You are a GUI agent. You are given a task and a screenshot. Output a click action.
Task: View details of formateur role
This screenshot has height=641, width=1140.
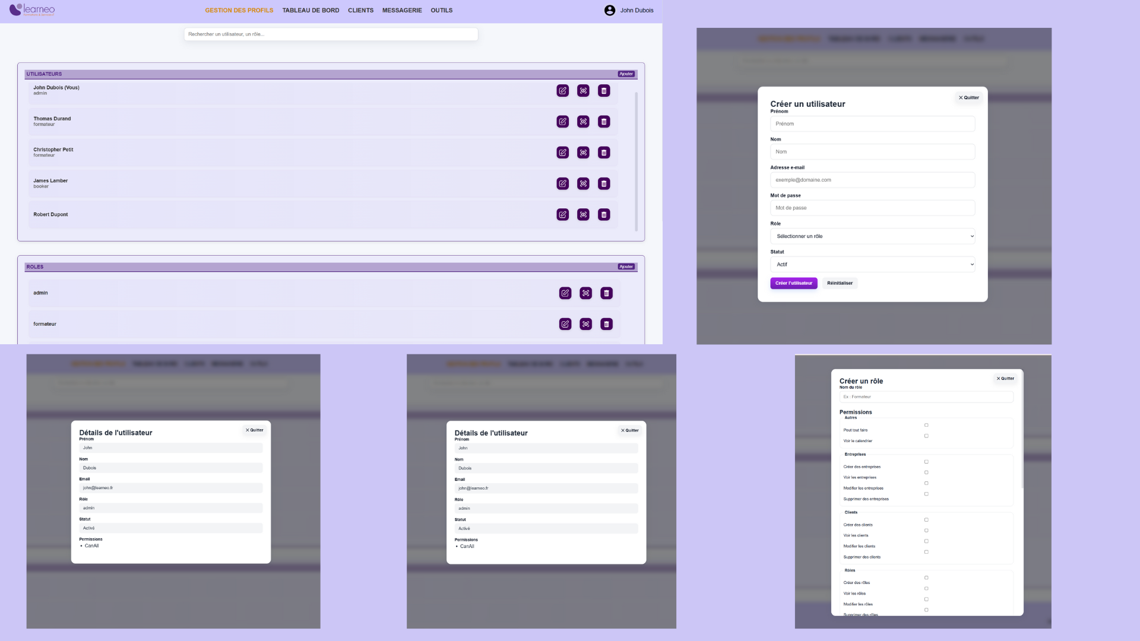click(x=585, y=324)
